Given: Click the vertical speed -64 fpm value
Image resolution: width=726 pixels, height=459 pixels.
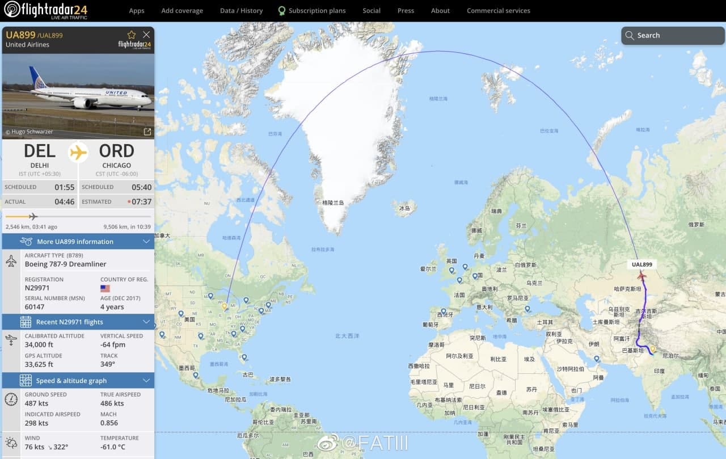Looking at the screenshot, I should click(x=113, y=344).
